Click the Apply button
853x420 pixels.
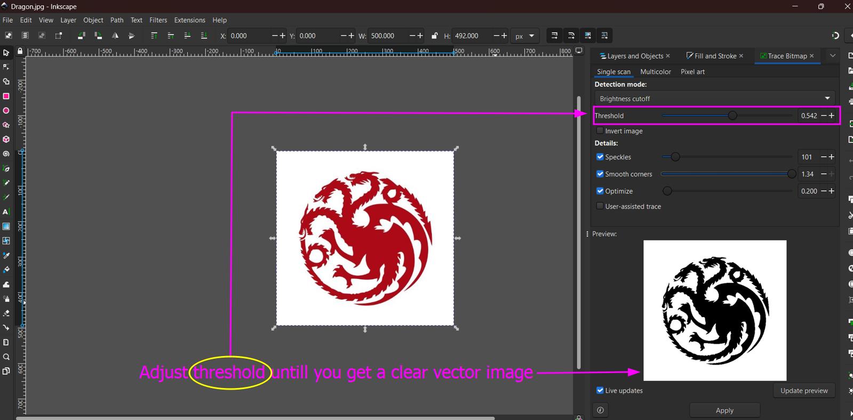(724, 410)
